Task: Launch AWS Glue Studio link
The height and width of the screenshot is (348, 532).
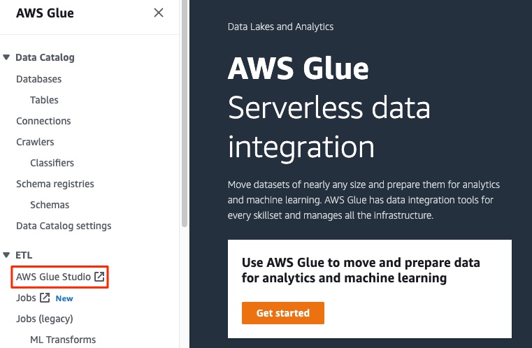Action: pyautogui.click(x=53, y=277)
